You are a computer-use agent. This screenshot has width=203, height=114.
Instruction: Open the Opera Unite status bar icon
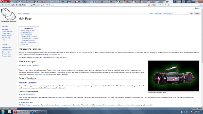click(9, 108)
